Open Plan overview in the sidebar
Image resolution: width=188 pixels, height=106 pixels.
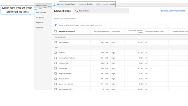pyautogui.click(x=41, y=12)
